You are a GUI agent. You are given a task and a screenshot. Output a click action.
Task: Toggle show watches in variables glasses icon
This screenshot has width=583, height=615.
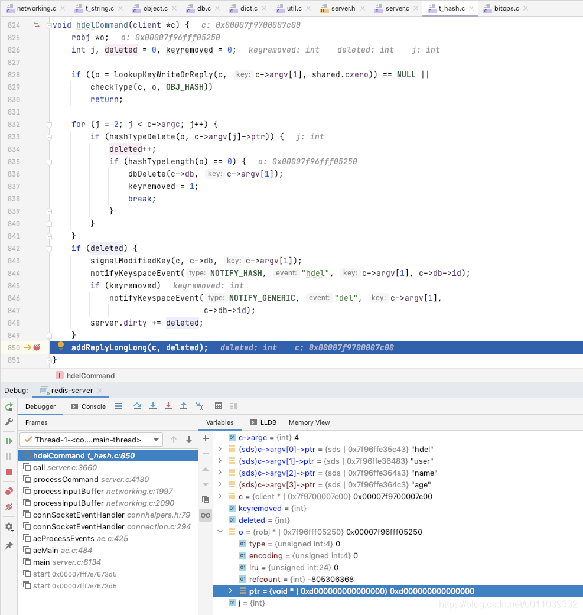[x=206, y=515]
